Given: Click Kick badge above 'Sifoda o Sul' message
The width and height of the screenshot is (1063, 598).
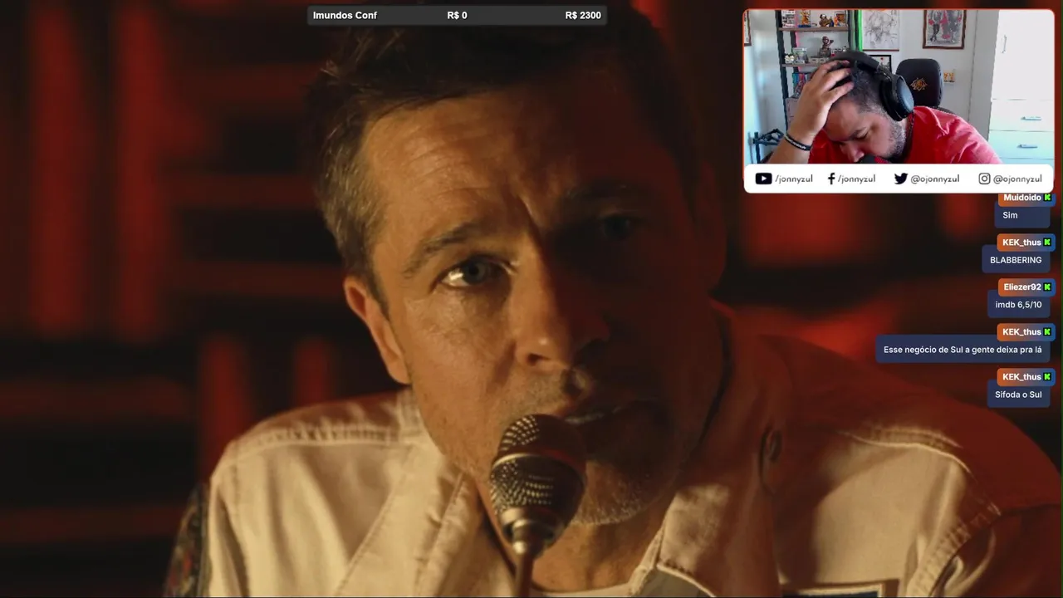Looking at the screenshot, I should pos(1048,377).
